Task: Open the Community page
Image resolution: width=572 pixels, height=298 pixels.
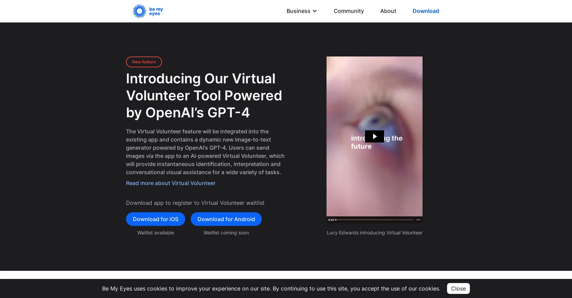Action: (x=349, y=11)
